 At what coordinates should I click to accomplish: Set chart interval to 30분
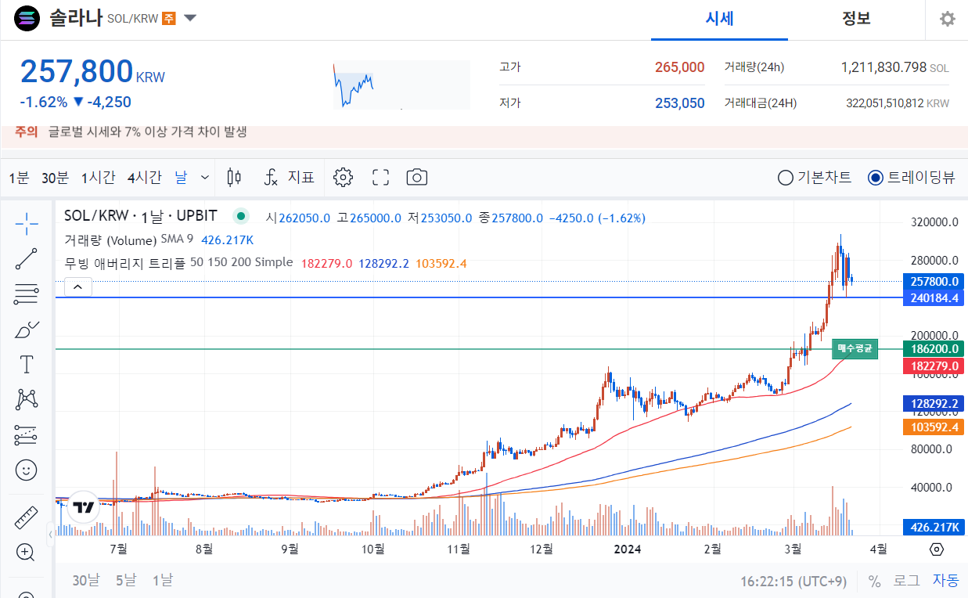[x=55, y=178]
